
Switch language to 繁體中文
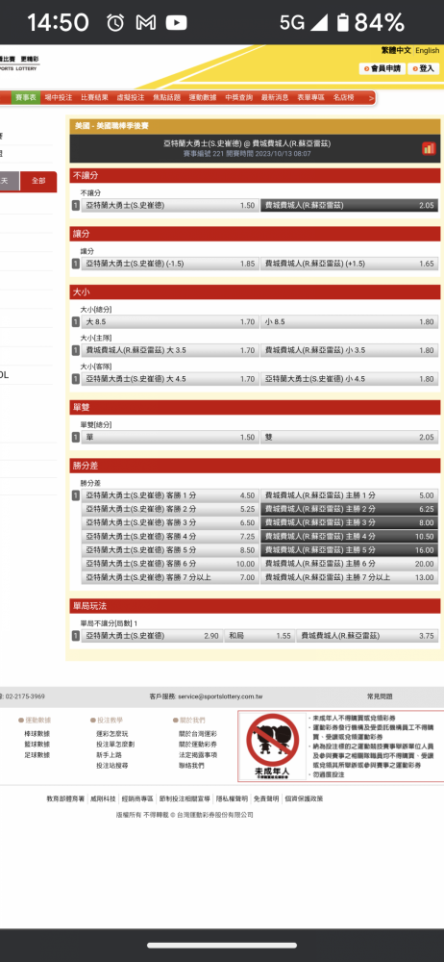tap(396, 50)
